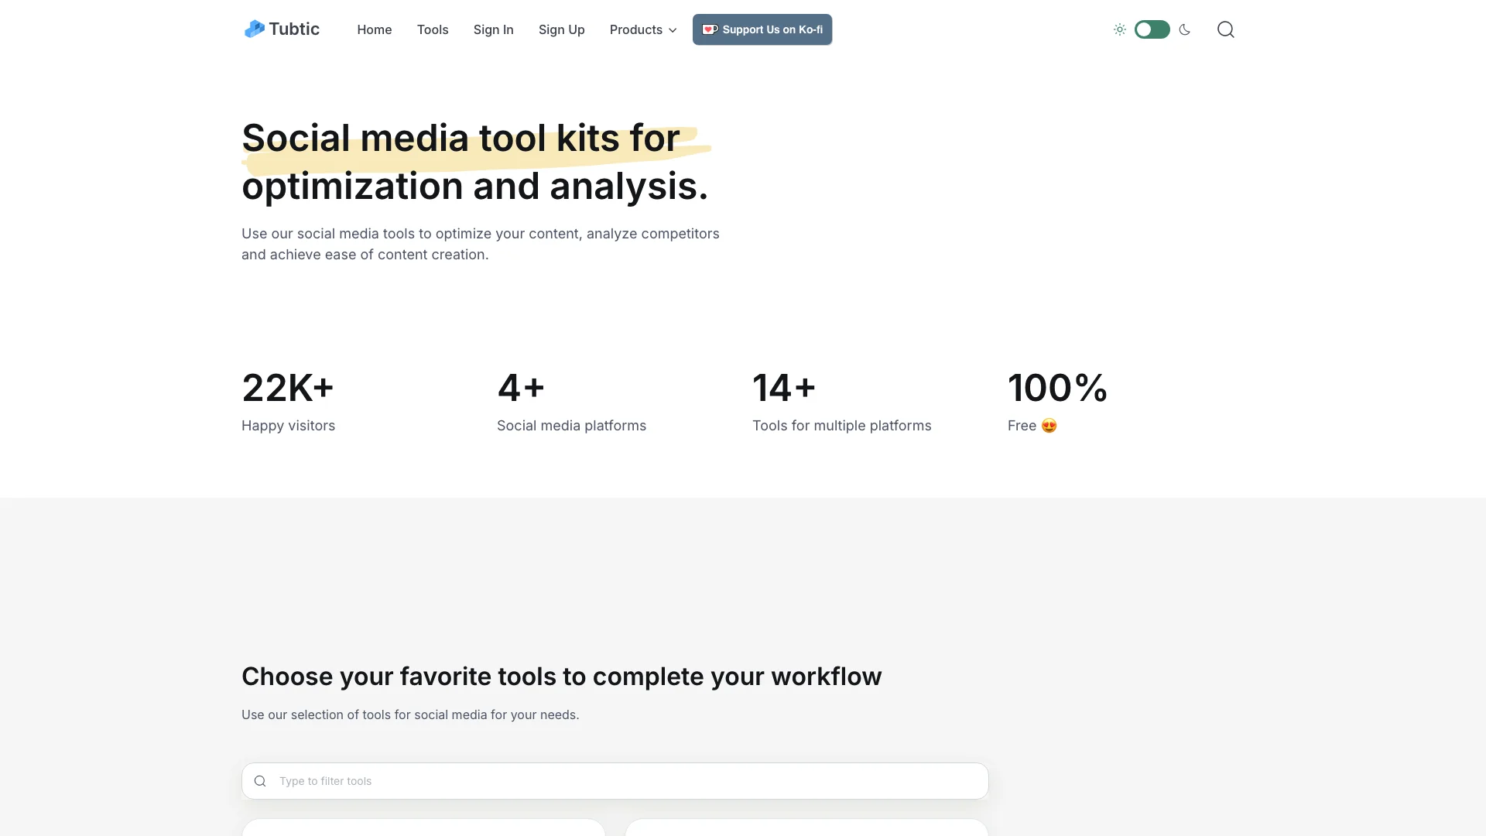Focus the 'Type to filter tools' field

[x=615, y=781]
